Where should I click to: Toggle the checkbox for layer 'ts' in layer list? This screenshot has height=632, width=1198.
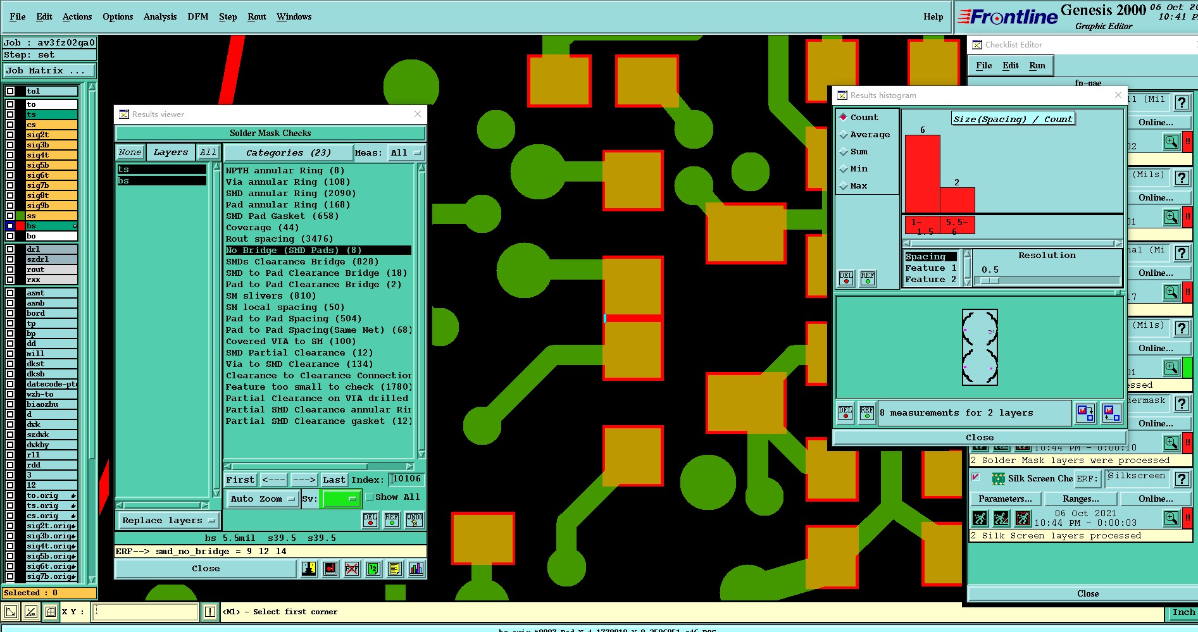(10, 115)
